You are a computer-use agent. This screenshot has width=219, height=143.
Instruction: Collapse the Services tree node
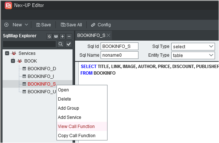coord(7,53)
